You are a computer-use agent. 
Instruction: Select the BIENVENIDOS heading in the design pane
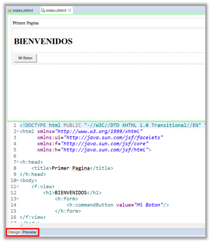click(x=43, y=41)
